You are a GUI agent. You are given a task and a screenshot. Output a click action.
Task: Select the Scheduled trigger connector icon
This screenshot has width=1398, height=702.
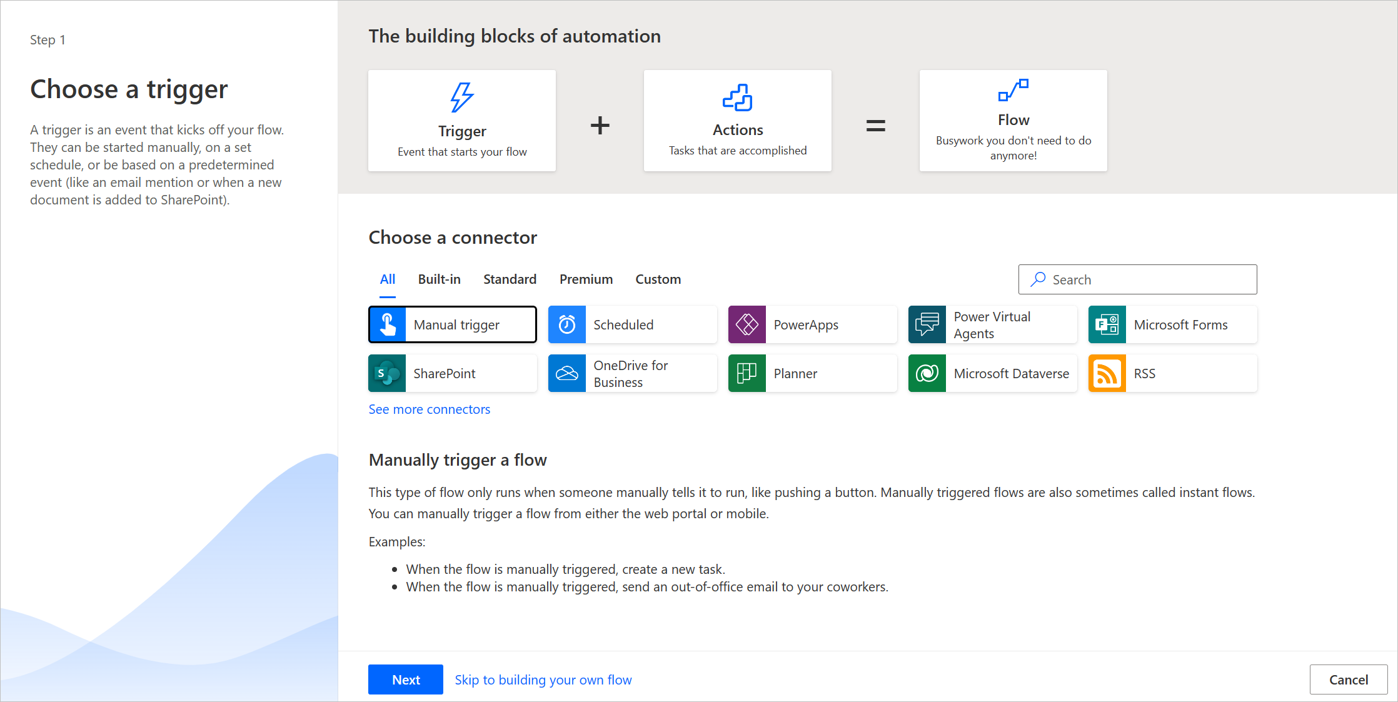[568, 324]
